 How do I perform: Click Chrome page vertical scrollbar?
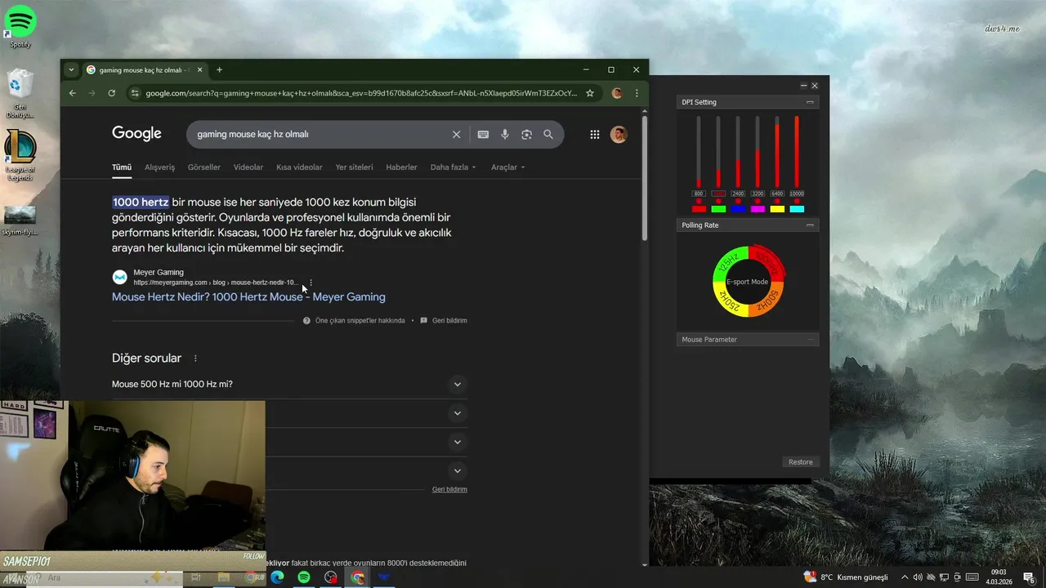pos(644,178)
